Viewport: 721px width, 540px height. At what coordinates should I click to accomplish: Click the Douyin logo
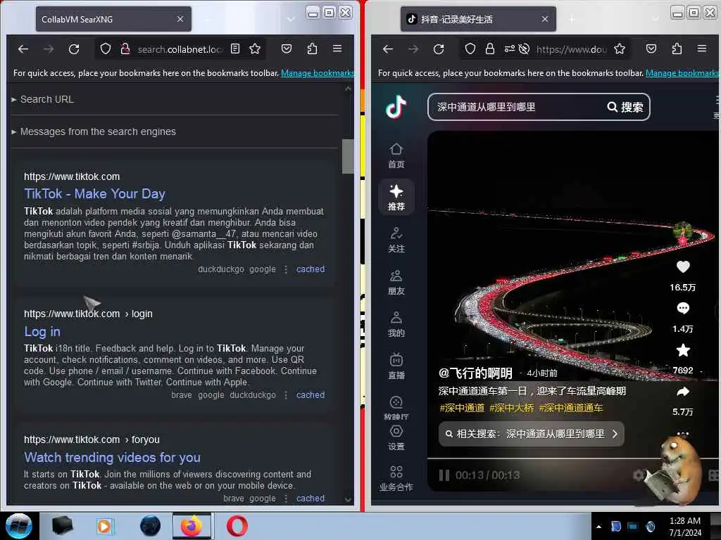tap(396, 107)
